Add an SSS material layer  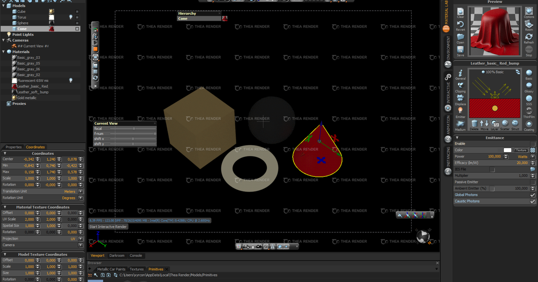tap(529, 100)
